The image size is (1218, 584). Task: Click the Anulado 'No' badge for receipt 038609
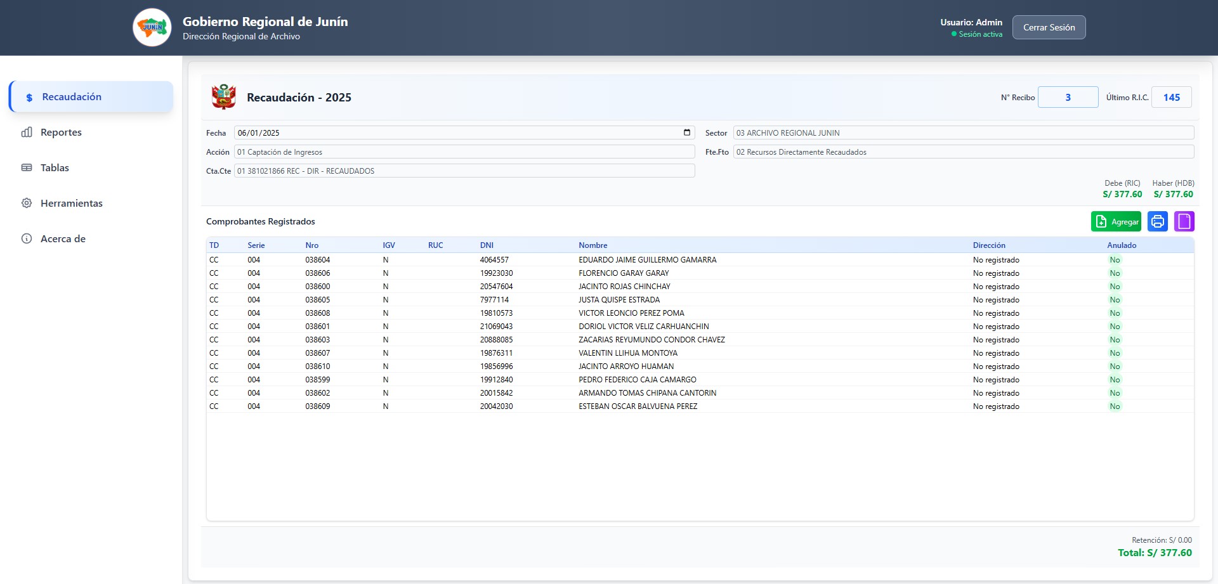(x=1115, y=406)
